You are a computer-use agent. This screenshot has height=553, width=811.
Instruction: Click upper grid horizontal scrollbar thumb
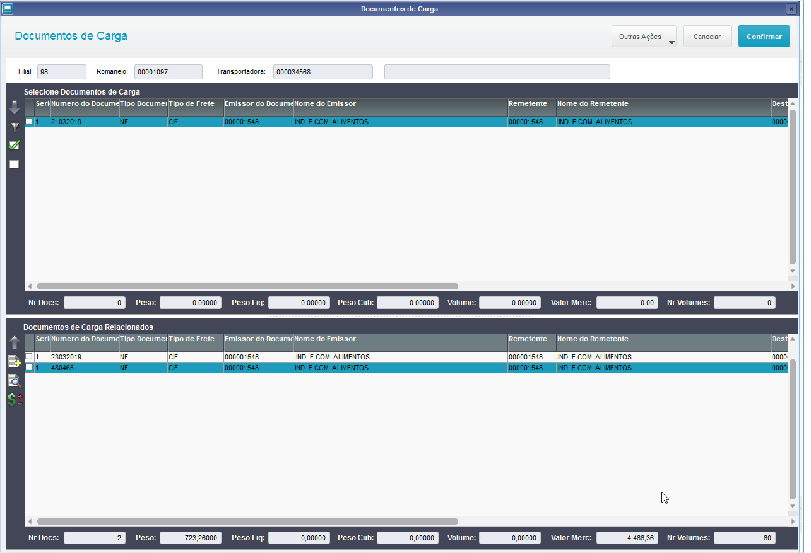(x=247, y=286)
